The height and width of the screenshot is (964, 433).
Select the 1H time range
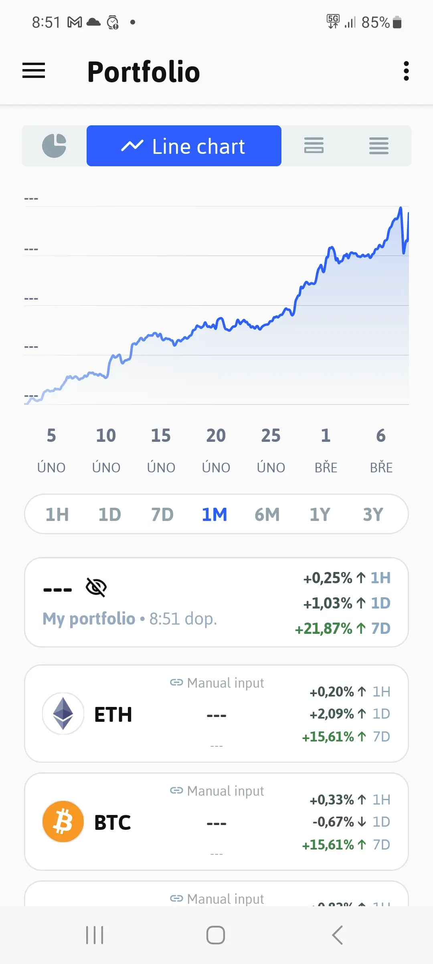pos(57,515)
